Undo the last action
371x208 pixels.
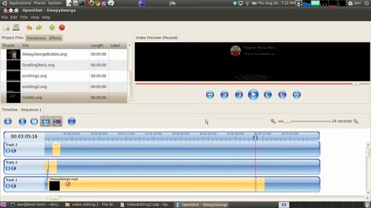click(29, 27)
